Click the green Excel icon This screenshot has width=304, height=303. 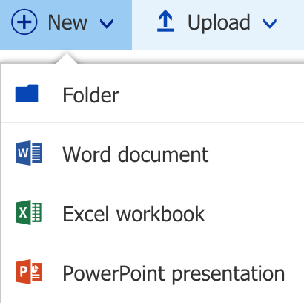coord(28,212)
